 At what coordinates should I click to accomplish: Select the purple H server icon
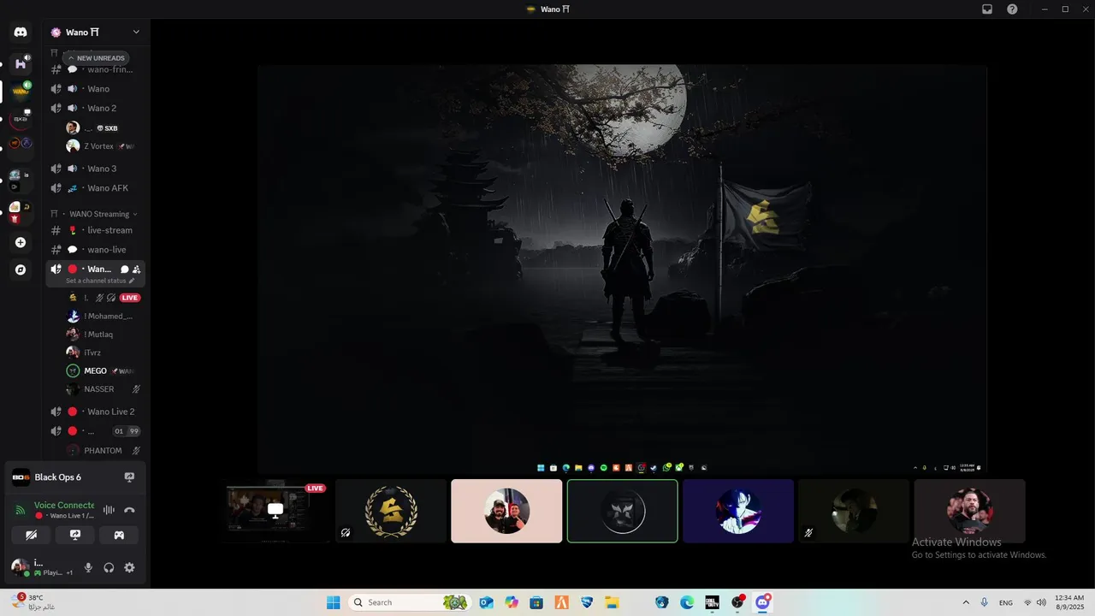[x=21, y=63]
